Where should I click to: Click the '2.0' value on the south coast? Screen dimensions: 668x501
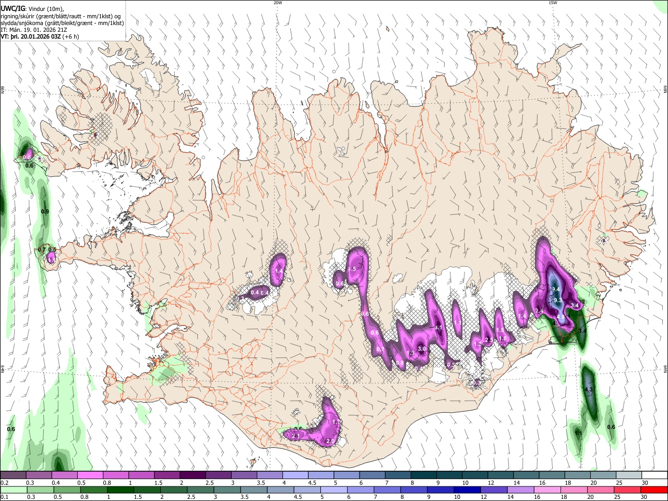point(330,442)
